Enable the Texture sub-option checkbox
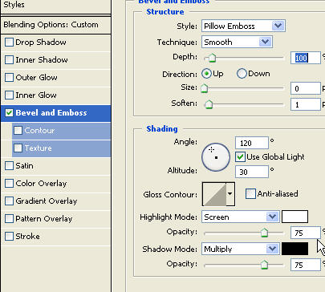Image resolution: width=325 pixels, height=292 pixels. pos(18,148)
